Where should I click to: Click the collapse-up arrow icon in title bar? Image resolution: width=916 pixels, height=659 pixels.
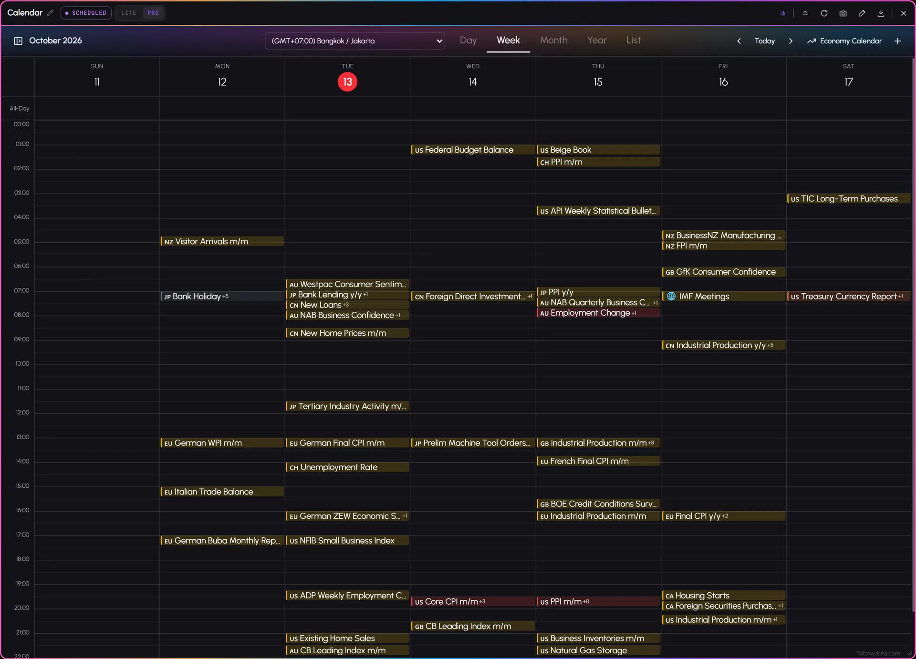click(805, 13)
